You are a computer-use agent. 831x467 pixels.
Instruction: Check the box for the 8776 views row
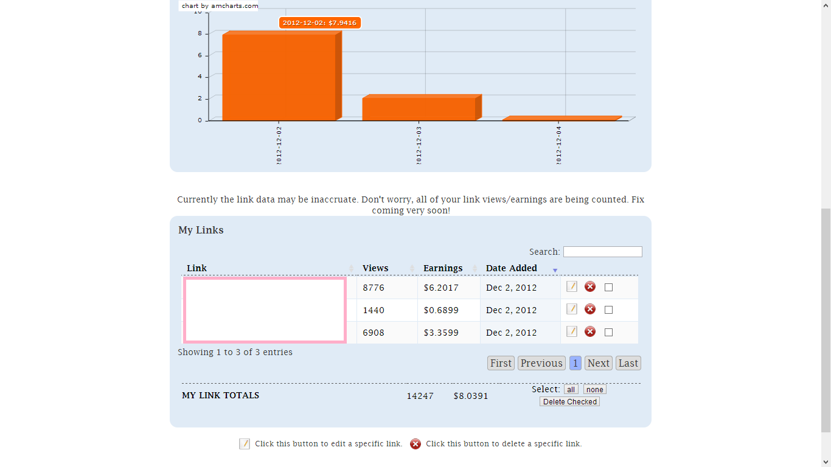click(x=609, y=288)
